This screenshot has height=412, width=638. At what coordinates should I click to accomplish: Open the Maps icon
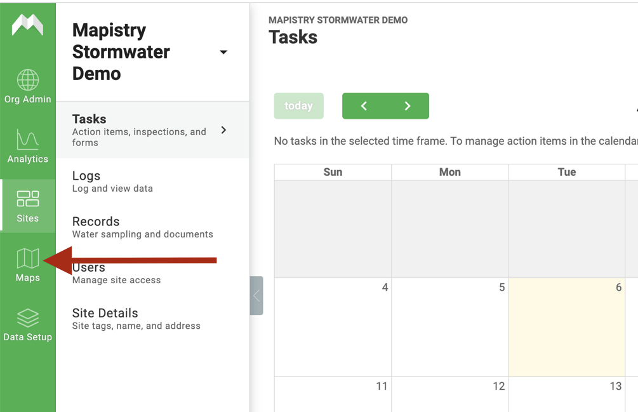coord(27,259)
